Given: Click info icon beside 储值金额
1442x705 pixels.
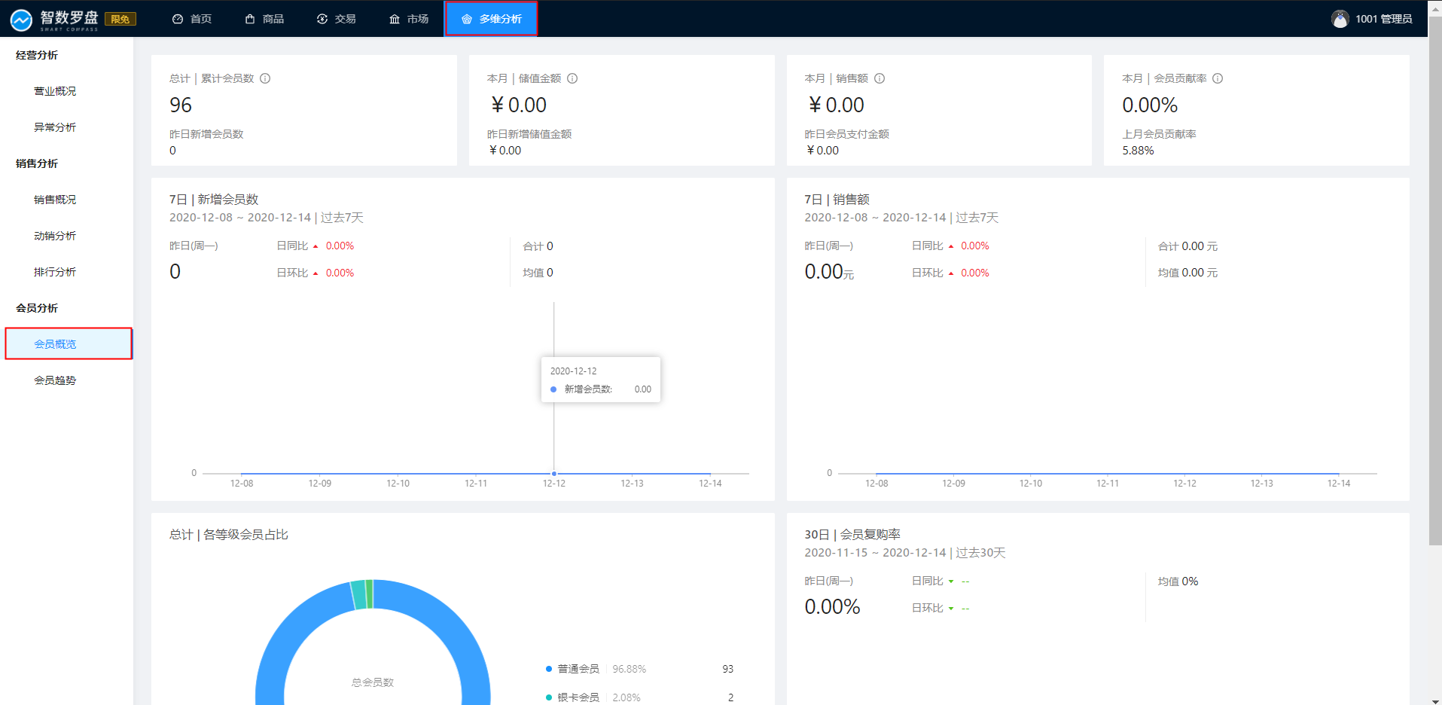Looking at the screenshot, I should [x=572, y=78].
